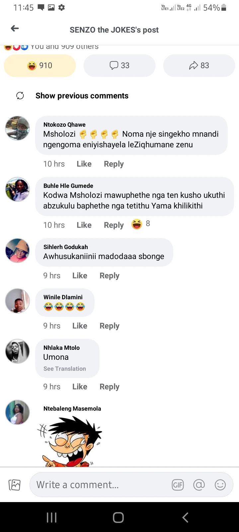Show previous comments

(82, 96)
